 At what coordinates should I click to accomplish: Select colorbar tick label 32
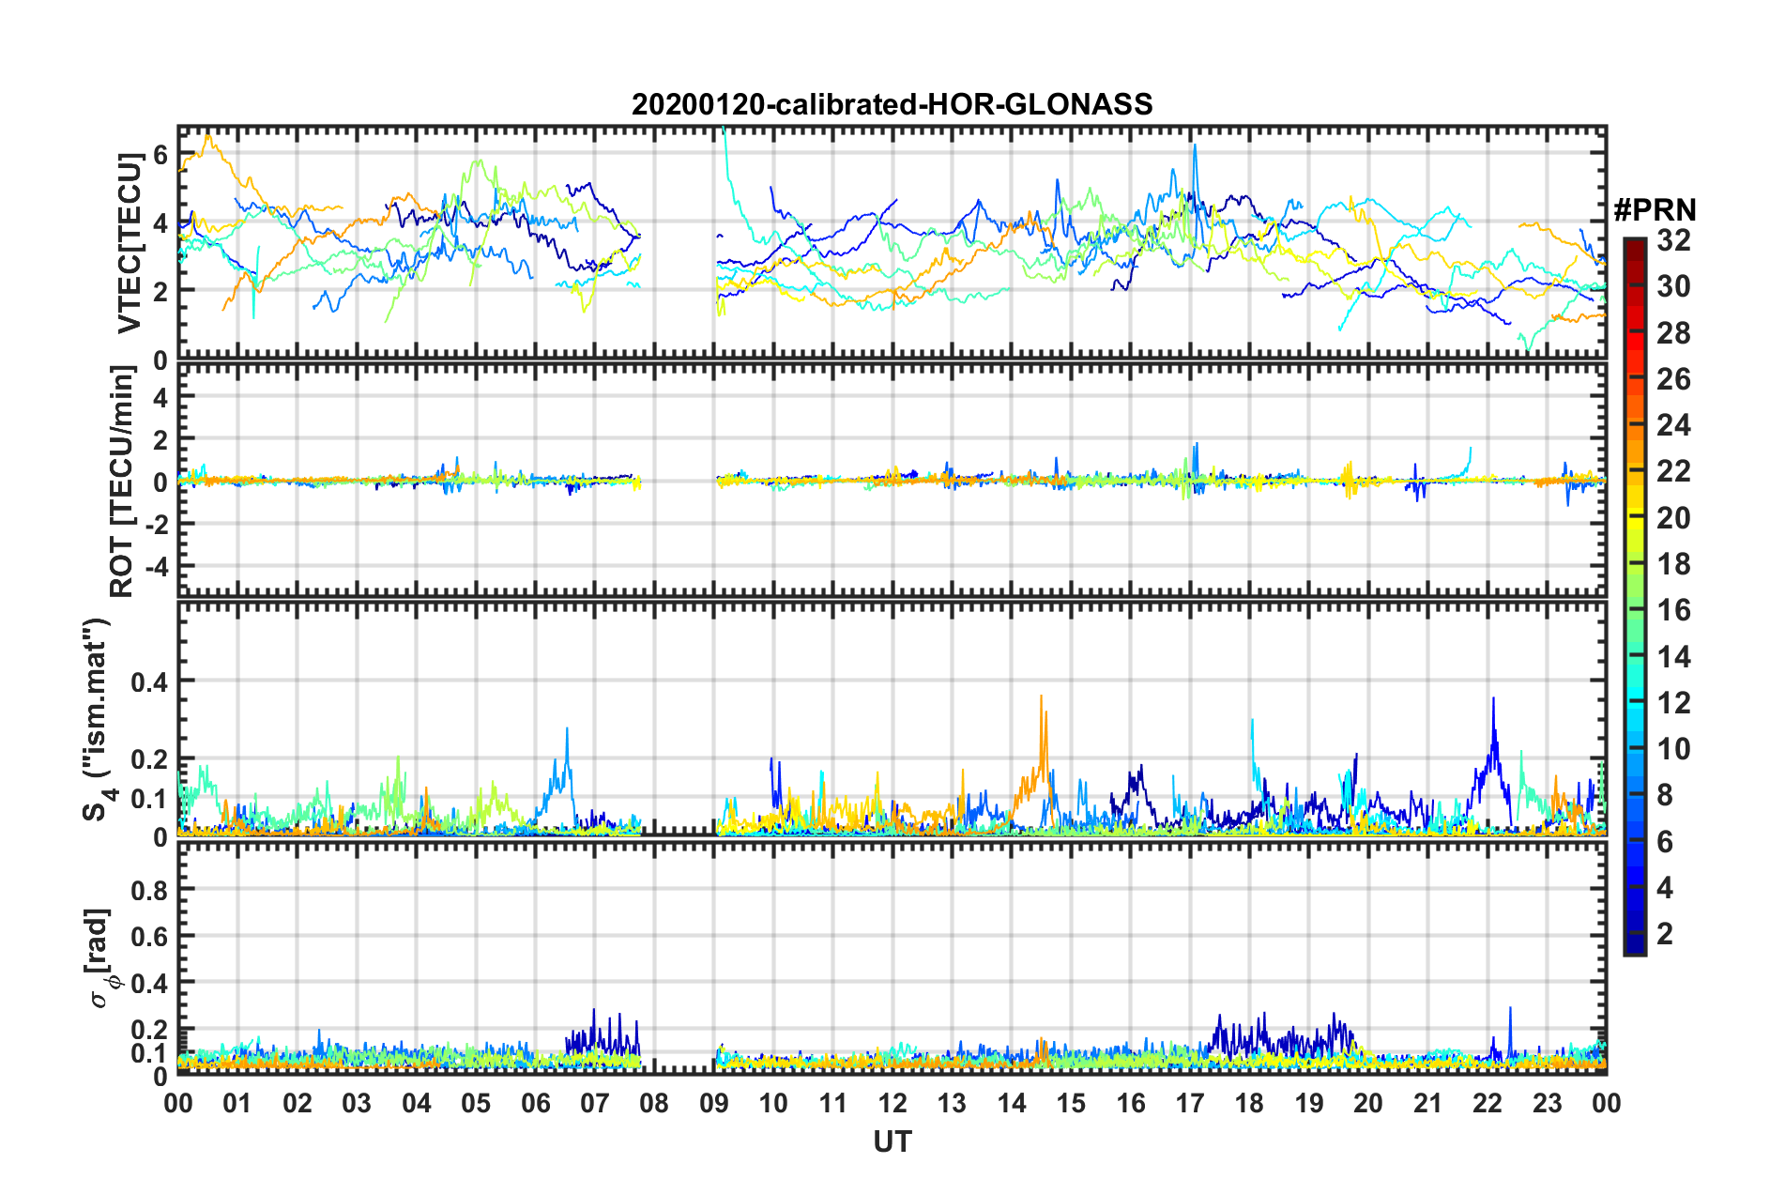click(x=1673, y=240)
